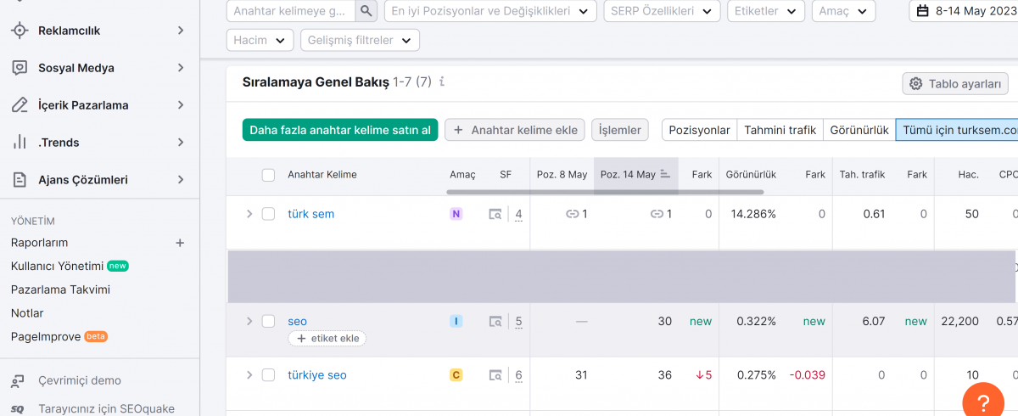
Task: Switch to the Tahmini trafik tab
Action: [780, 130]
